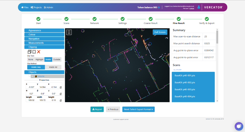
Task: Go to the Verify & Export step
Action: [x=207, y=19]
